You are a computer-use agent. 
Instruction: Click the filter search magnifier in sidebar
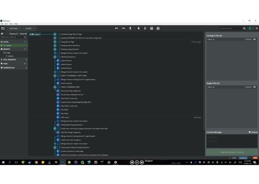(25, 37)
